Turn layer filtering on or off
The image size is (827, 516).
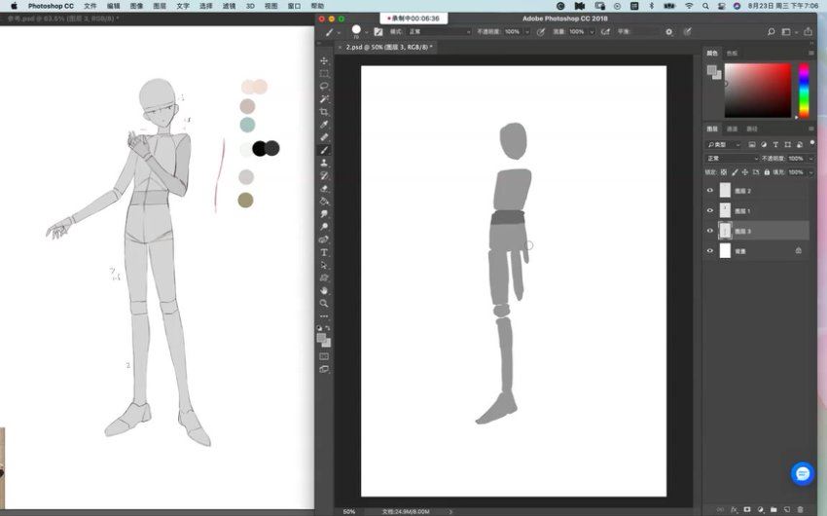coord(812,143)
